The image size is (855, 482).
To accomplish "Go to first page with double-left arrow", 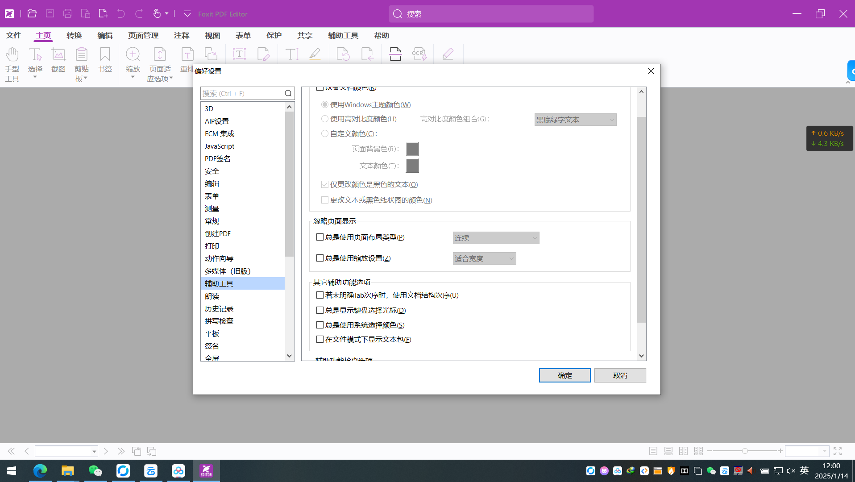I will pos(11,451).
